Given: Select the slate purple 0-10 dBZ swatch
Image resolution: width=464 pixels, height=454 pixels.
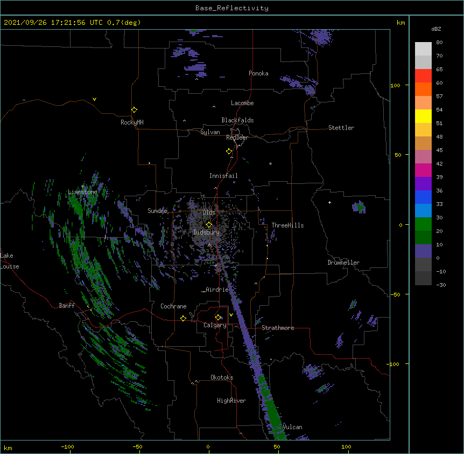Looking at the screenshot, I should click(x=423, y=251).
